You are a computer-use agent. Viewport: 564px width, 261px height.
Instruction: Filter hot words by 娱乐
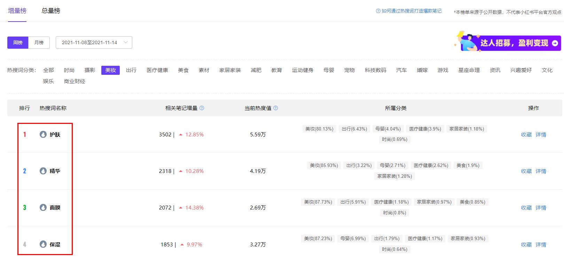[x=48, y=81]
